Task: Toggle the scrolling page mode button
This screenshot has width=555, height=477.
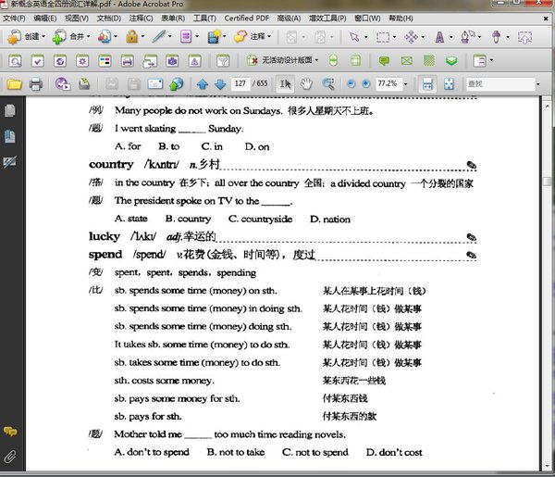Action: pos(427,84)
